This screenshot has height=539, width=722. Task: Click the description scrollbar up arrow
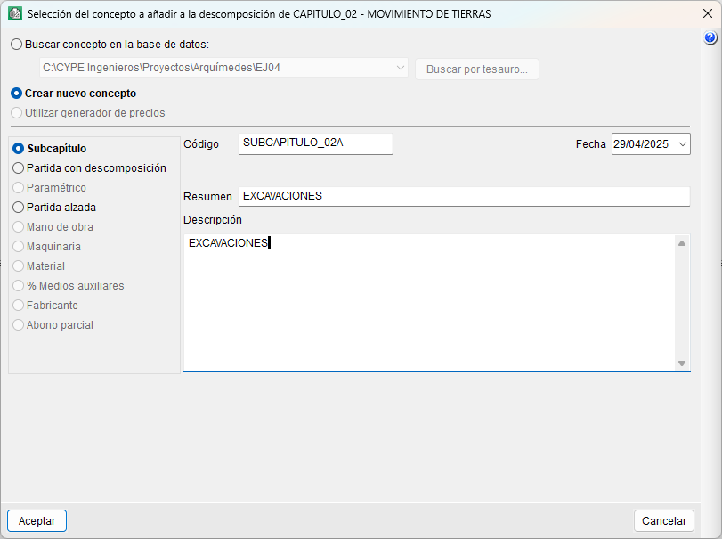coord(682,243)
